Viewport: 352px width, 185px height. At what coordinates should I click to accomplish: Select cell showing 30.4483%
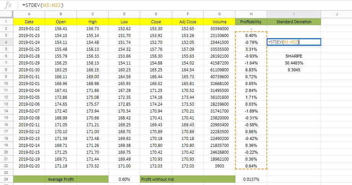pyautogui.click(x=294, y=63)
